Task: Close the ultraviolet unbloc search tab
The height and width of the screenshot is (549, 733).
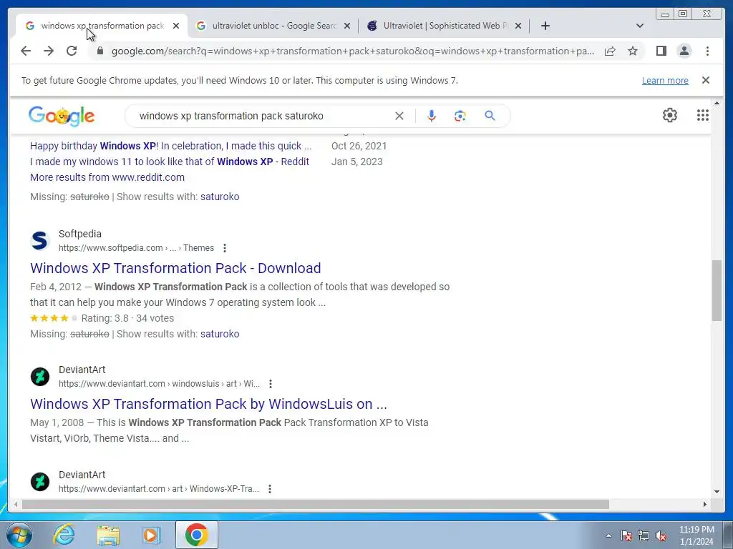Action: pos(347,26)
